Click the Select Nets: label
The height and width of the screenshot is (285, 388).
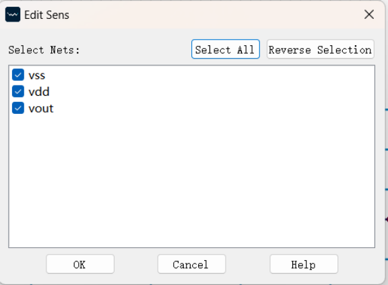click(x=44, y=50)
